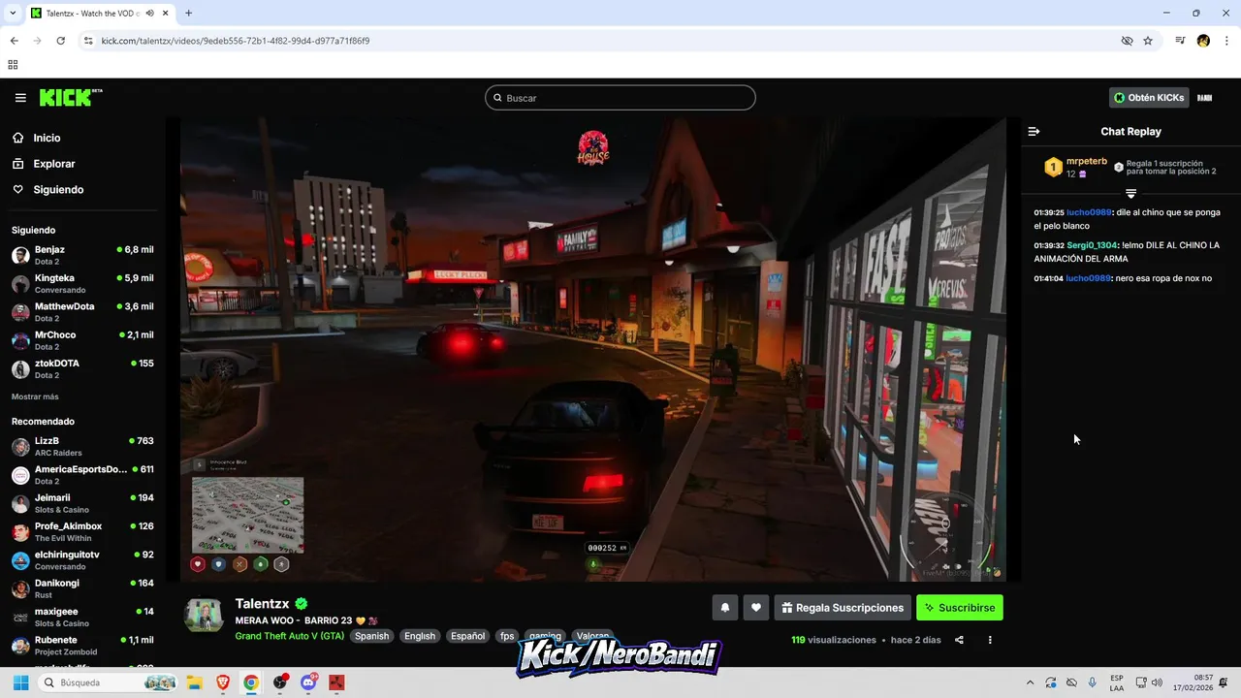Open Siguiendo in sidebar

click(58, 190)
